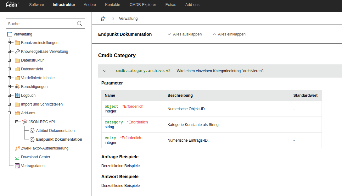Click the Berechtigungen users icon

[x=17, y=87]
